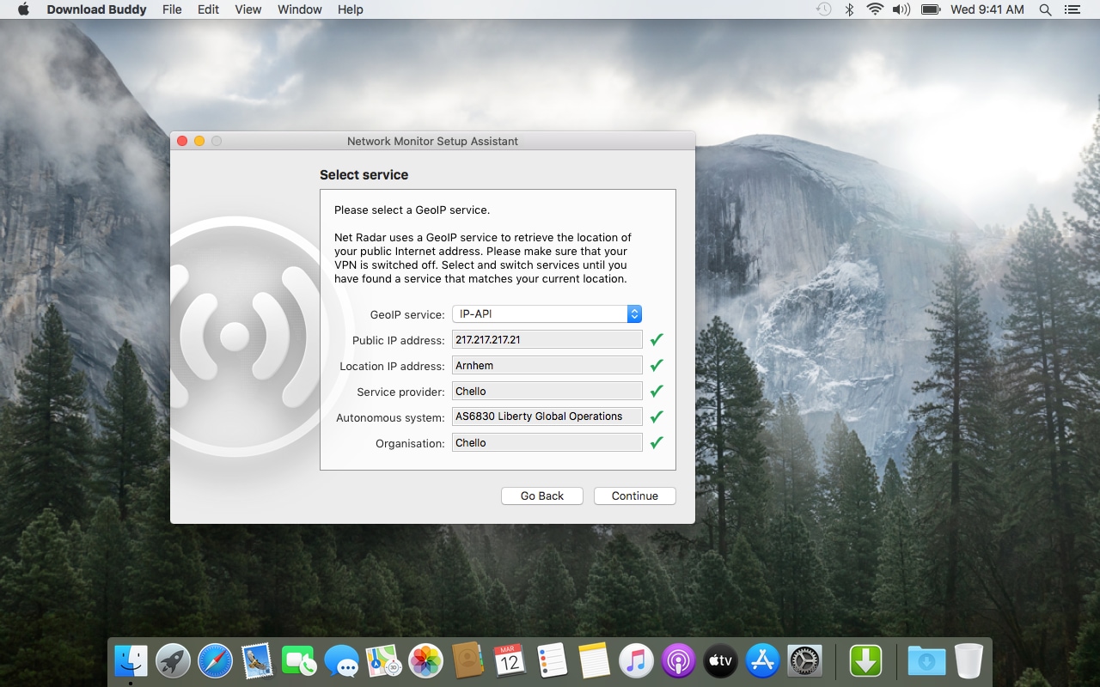Click green checkmark next to Public IP address
The height and width of the screenshot is (687, 1100).
tap(657, 340)
